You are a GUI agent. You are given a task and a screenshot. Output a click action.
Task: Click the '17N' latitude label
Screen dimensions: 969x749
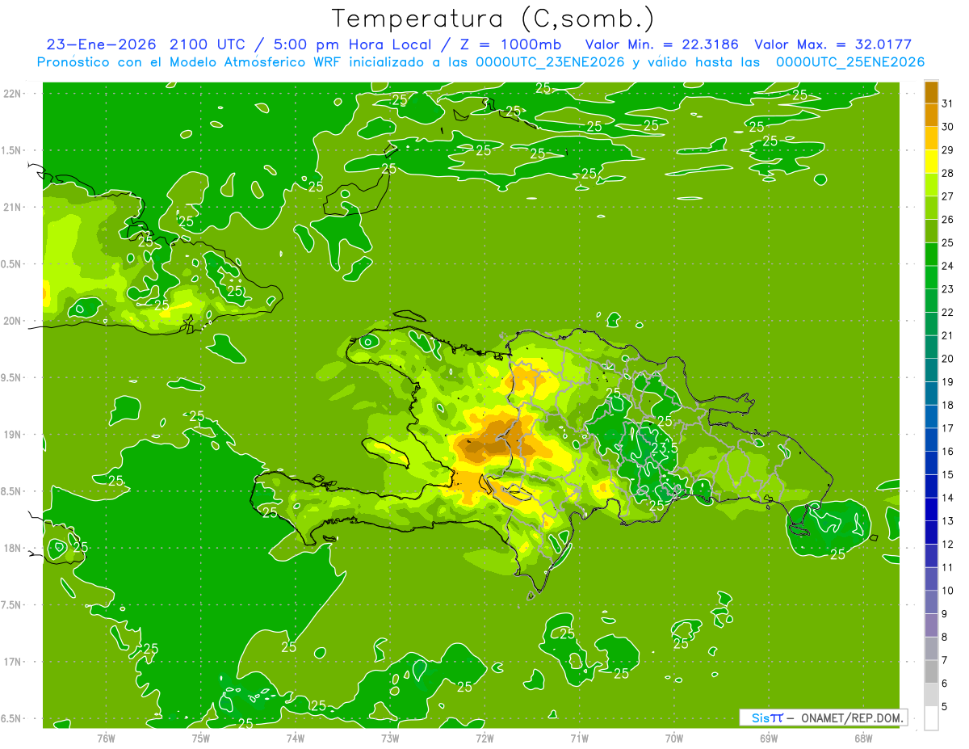(x=12, y=662)
